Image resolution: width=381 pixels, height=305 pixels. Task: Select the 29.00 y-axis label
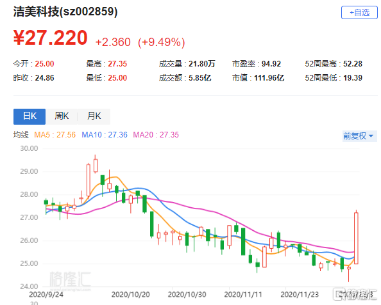(x=29, y=171)
